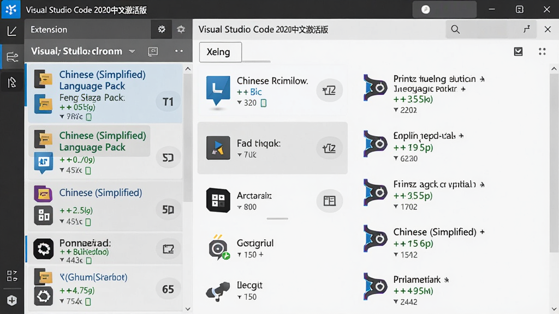The height and width of the screenshot is (314, 559).
Task: Click the up arrow of the right panel scrollbar
Action: 554,69
